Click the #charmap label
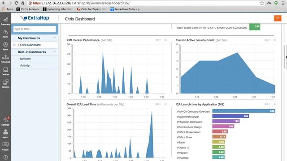287x161 pixels. click(x=183, y=158)
